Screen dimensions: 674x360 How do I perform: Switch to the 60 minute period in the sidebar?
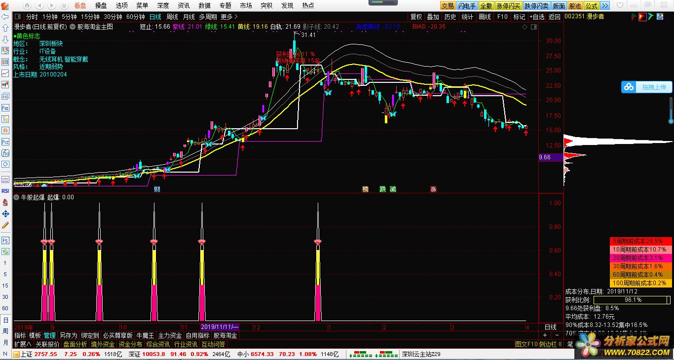[5, 308]
